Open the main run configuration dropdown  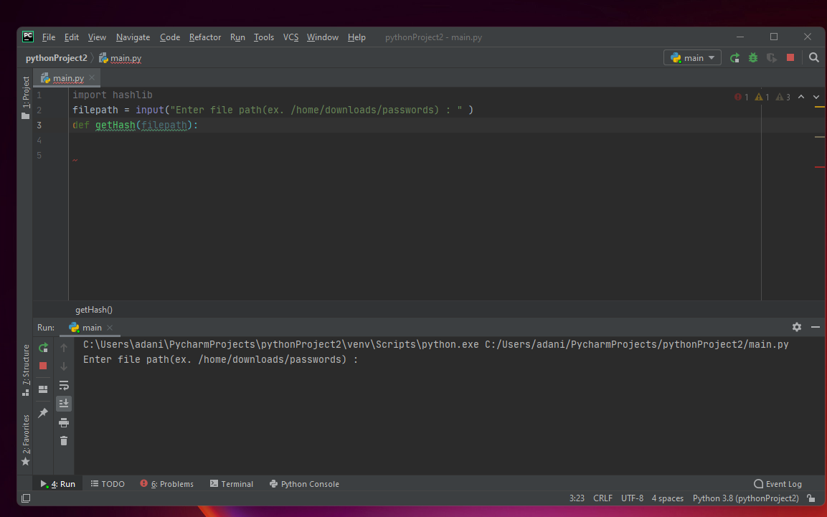692,57
